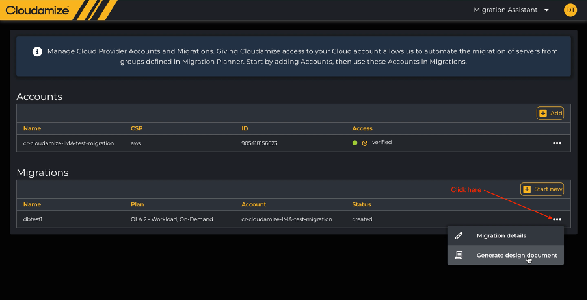Click the cr-cloudamize-IMA-test-migration account name
The image size is (588, 301).
[68, 143]
